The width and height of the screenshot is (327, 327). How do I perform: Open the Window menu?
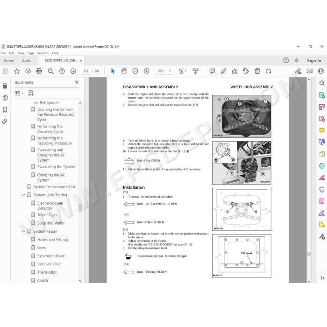pos(43,53)
